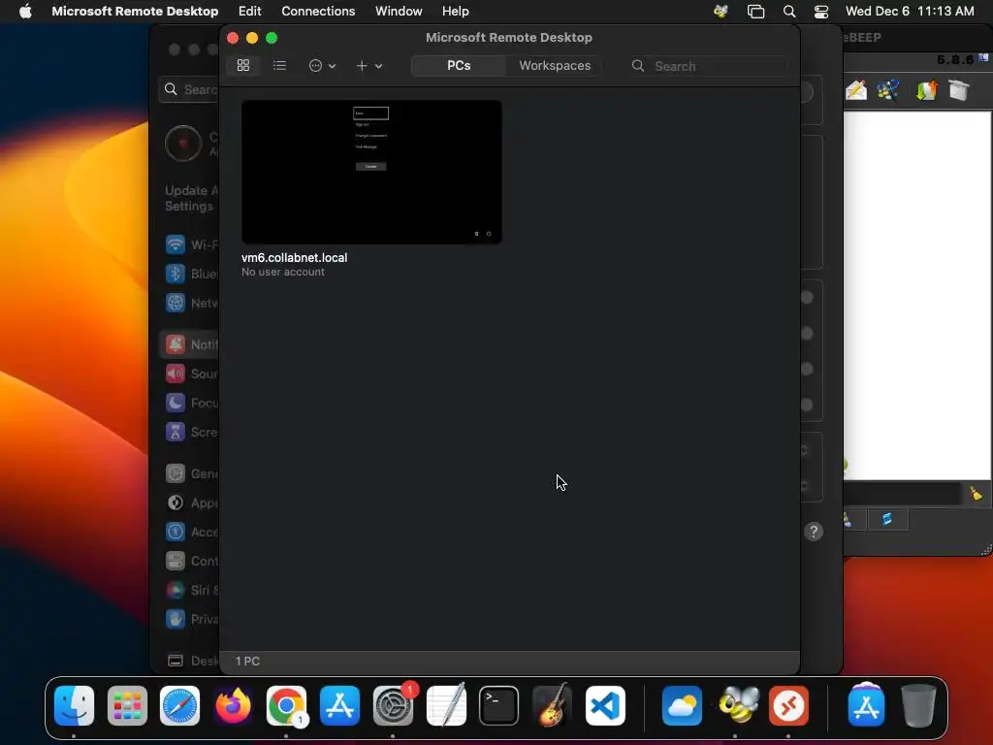Open Launchpad from the Dock

click(127, 706)
